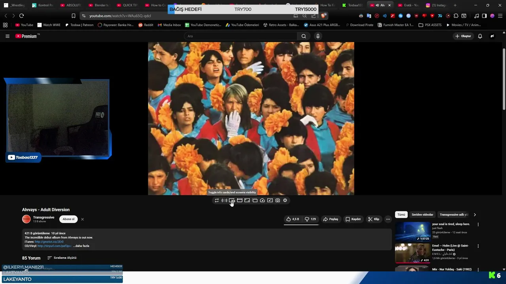Click 'Mix - Nur Yoldaş - Saki (1982)' title
Image resolution: width=506 pixels, height=284 pixels.
451,269
